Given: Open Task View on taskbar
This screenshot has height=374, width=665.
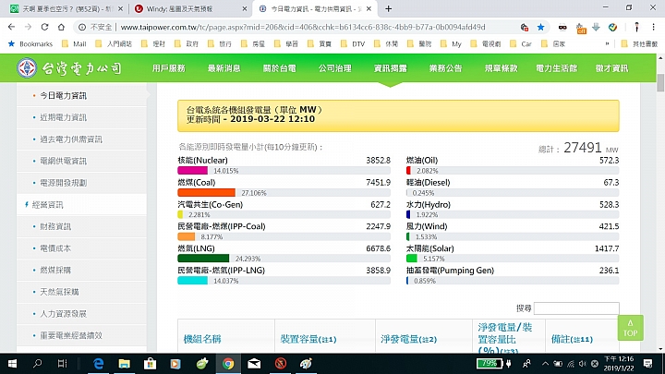Looking at the screenshot, I should coord(63,364).
